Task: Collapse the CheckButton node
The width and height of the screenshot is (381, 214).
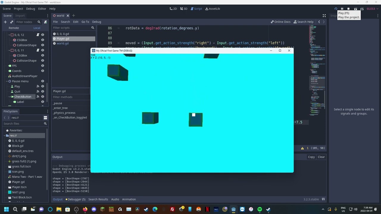Action: click(x=9, y=97)
